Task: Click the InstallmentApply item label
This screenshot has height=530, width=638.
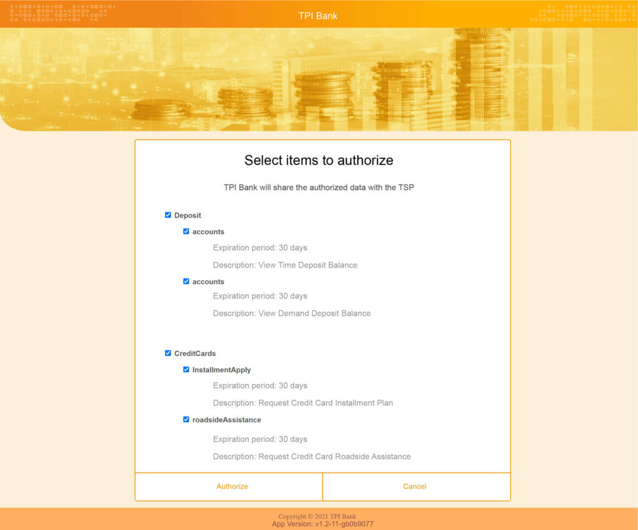Action: (x=221, y=369)
